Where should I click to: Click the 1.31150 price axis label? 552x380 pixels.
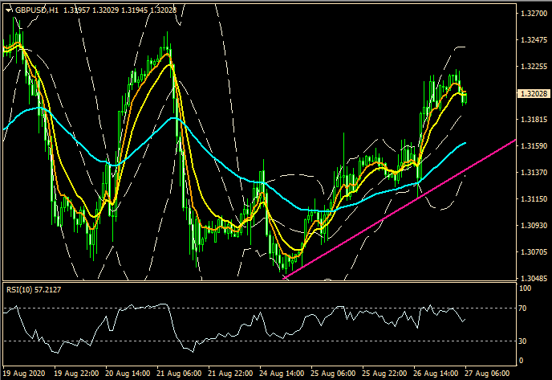[531, 198]
